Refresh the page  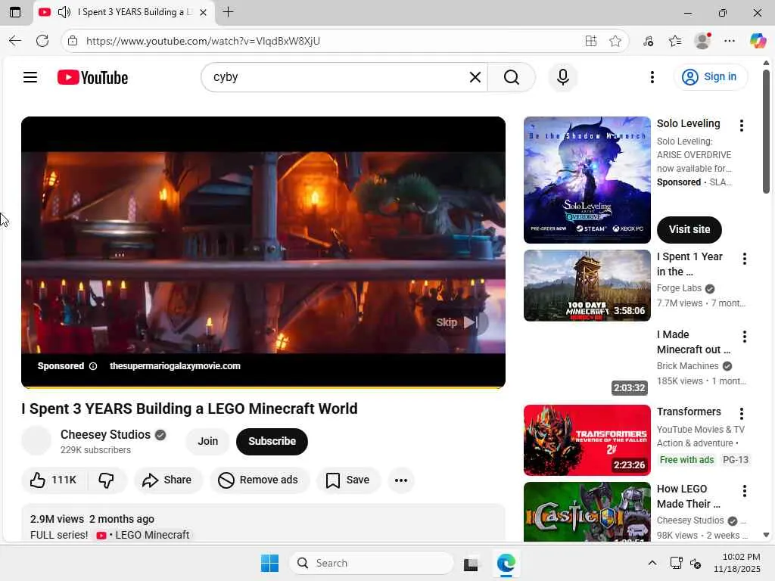(42, 41)
